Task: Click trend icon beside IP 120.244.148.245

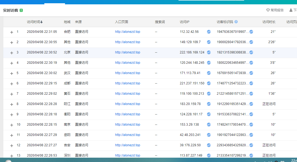Action: 209,63
